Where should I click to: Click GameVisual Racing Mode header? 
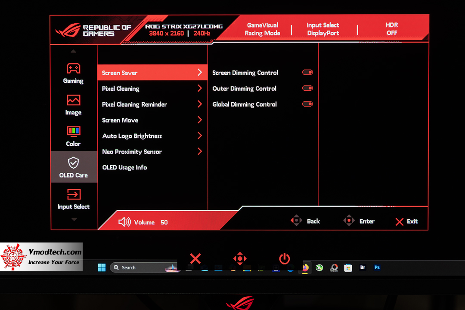click(263, 29)
